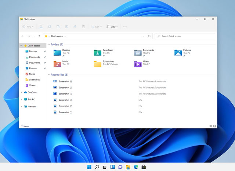Collapse the Folders (7) group
Viewport: 235px width, 171px height.
49,44
